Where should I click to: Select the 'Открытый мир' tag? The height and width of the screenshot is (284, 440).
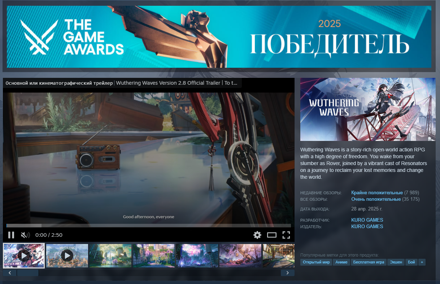point(316,262)
